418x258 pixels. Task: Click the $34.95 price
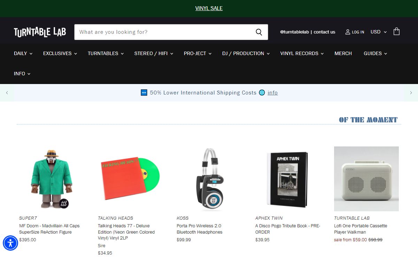click(105, 253)
